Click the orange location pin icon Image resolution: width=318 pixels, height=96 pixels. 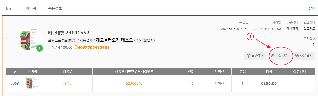coord(76,47)
